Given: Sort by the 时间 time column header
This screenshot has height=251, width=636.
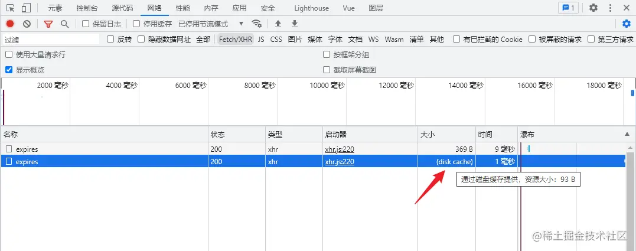Looking at the screenshot, I should click(x=497, y=134).
